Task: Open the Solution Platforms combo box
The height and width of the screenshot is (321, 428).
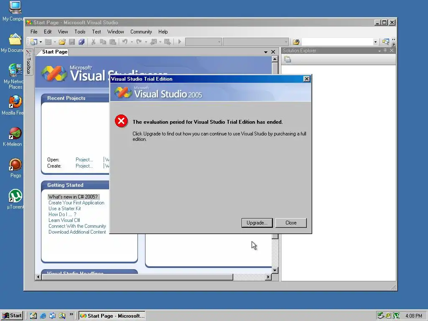Action: coord(256,42)
